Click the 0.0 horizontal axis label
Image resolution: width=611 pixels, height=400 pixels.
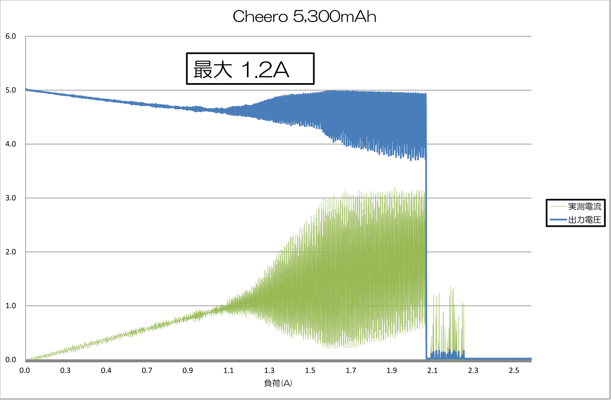[x=25, y=370]
